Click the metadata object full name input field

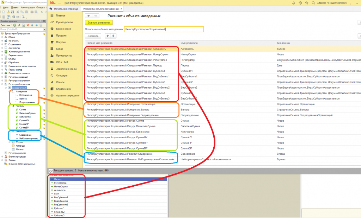pyautogui.click(x=164, y=30)
